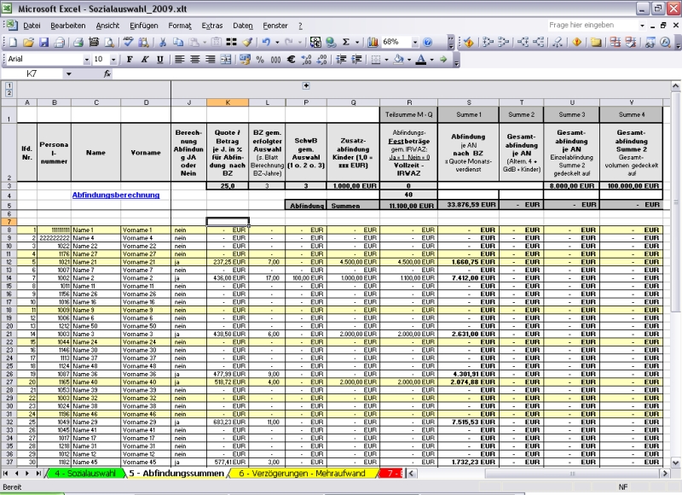Apply the 000 thousands separator style
This screenshot has width=682, height=495.
point(275,59)
